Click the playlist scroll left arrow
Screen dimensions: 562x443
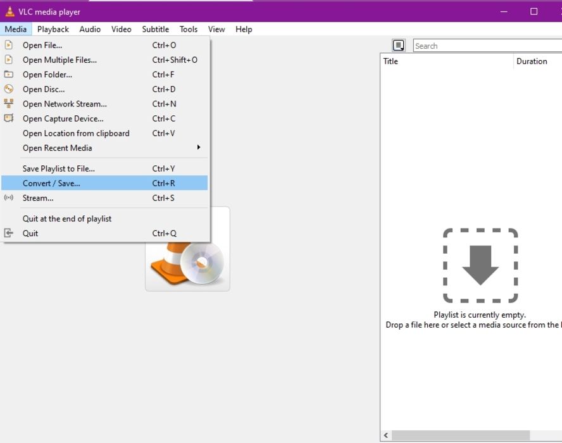tap(386, 435)
